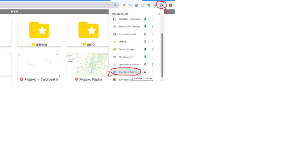This screenshot has height=145, width=294.
Task: Open the profile avatar in the toolbar
Action: point(171,5)
